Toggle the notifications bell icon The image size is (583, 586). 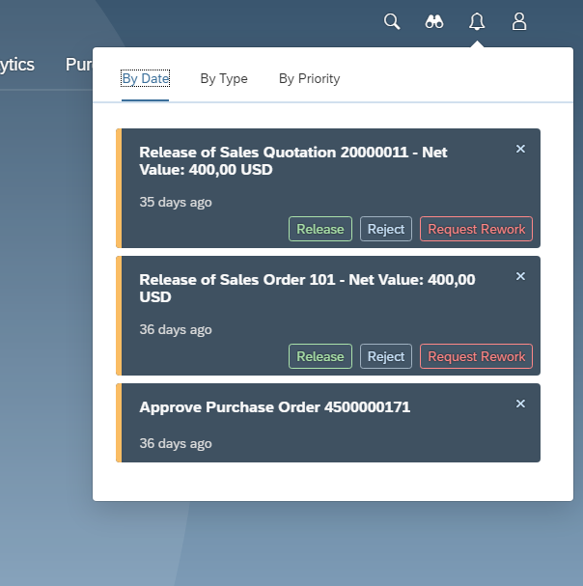tap(477, 21)
